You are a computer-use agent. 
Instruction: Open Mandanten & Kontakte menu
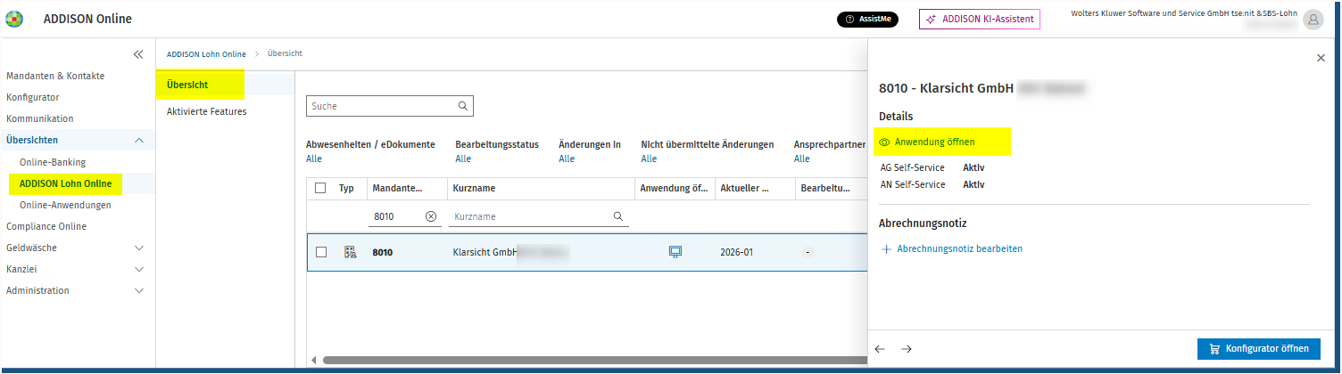(x=55, y=76)
